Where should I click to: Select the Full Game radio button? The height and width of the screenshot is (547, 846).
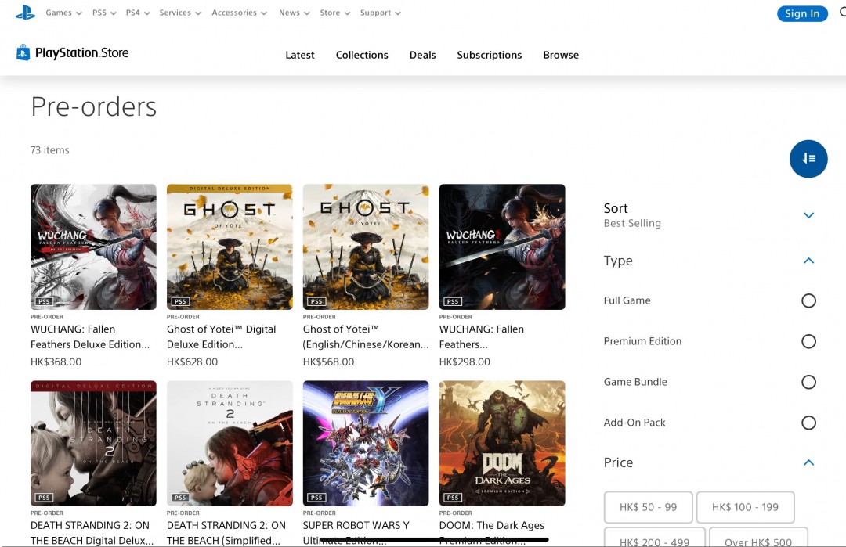click(x=808, y=300)
